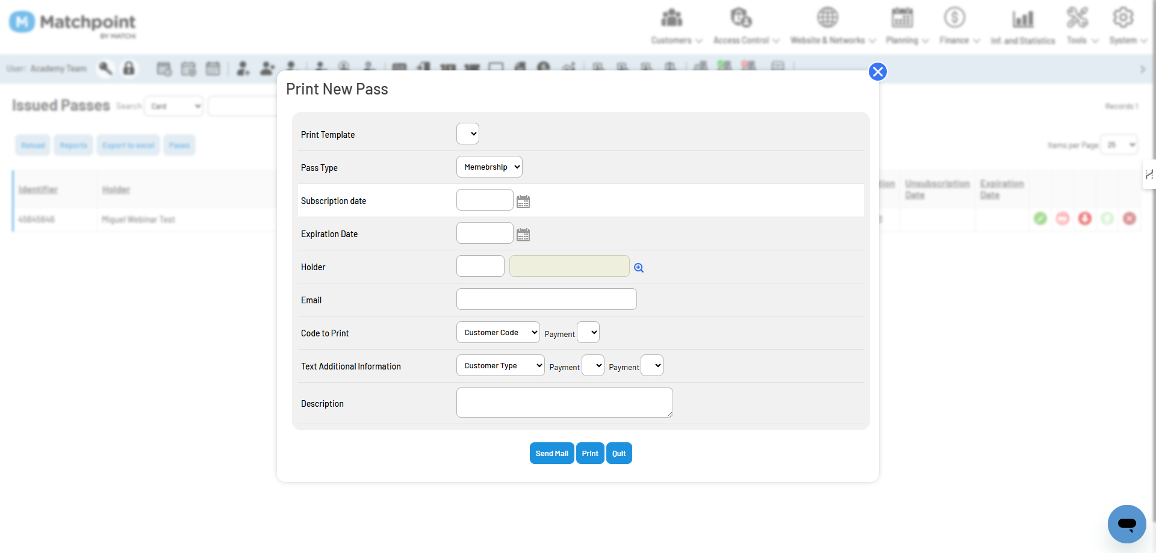
Task: Click the red delete icon on the pass row
Action: [x=1130, y=218]
